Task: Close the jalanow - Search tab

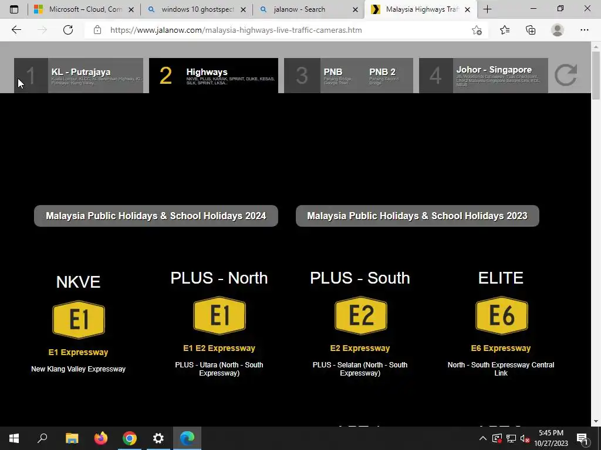Action: coord(355,10)
